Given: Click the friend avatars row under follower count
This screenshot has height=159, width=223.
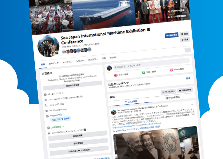Looking at the screenshot, I should [77, 51].
